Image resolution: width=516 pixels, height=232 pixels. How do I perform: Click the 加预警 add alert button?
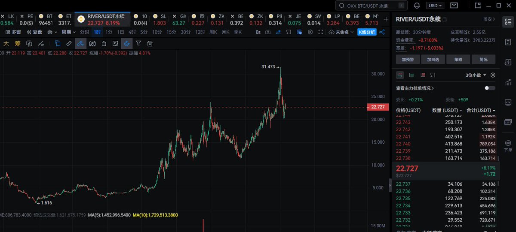408,60
